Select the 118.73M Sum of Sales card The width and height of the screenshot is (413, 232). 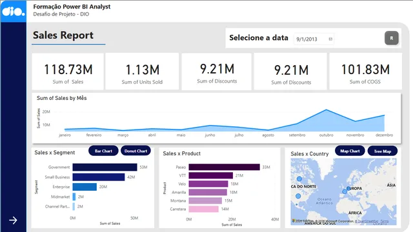pos(68,72)
